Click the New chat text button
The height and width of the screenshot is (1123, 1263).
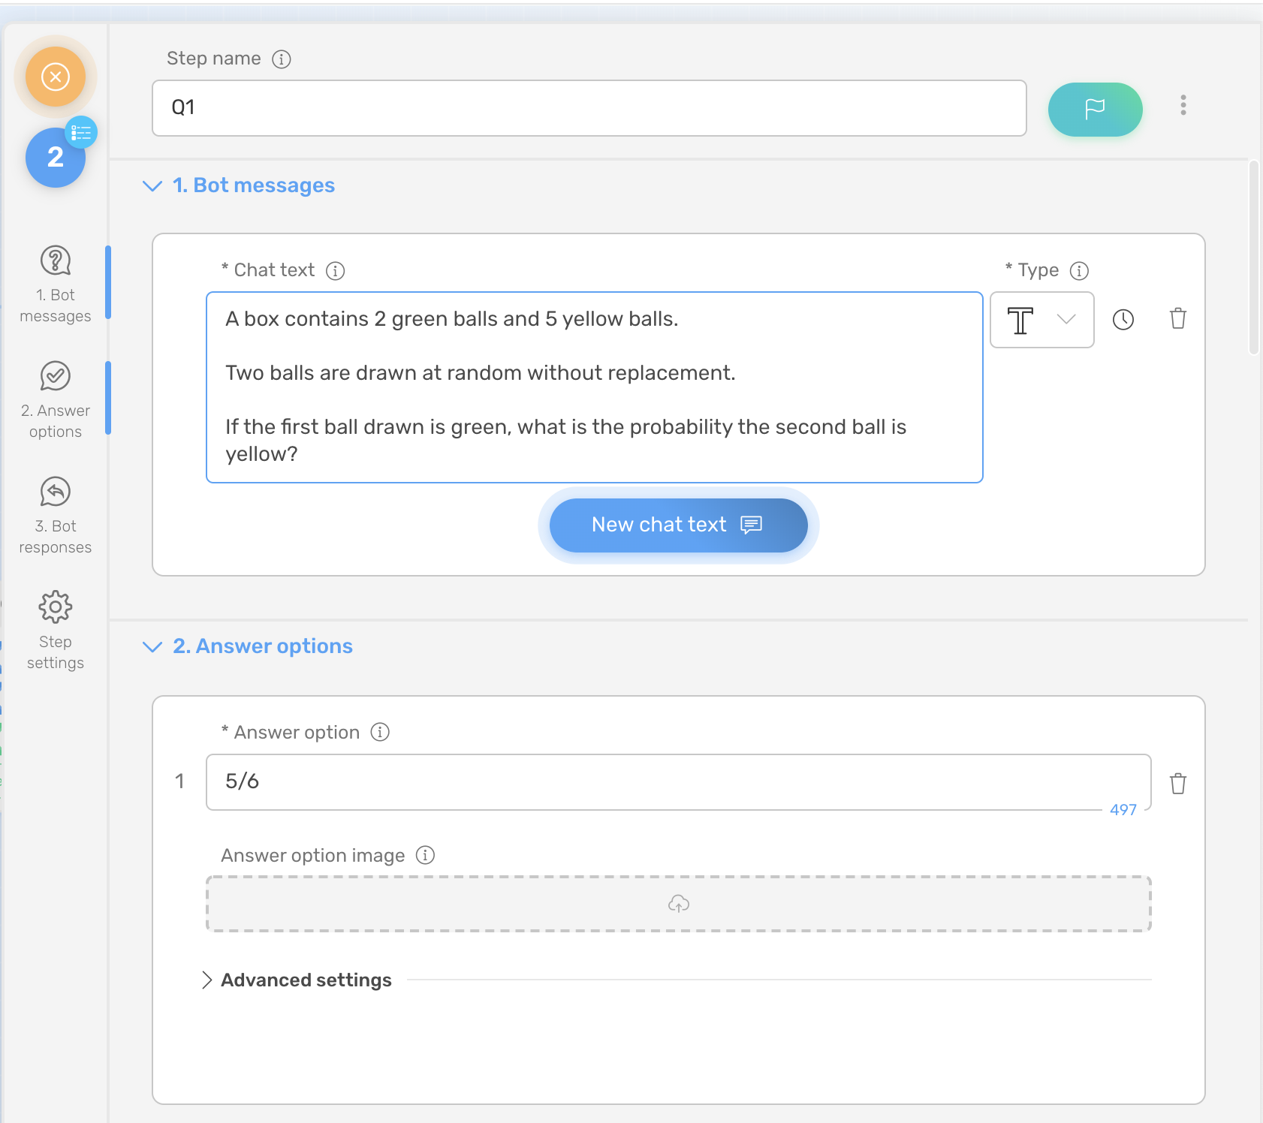677,525
